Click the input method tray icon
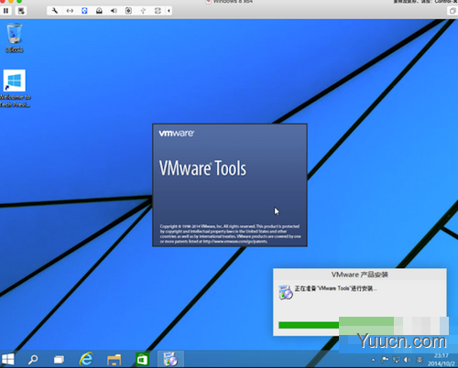 point(420,360)
